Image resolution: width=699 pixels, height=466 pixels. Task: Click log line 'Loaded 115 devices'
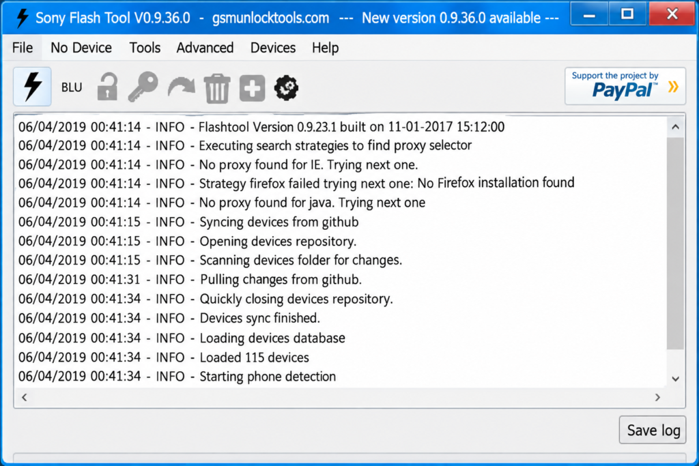(x=164, y=358)
